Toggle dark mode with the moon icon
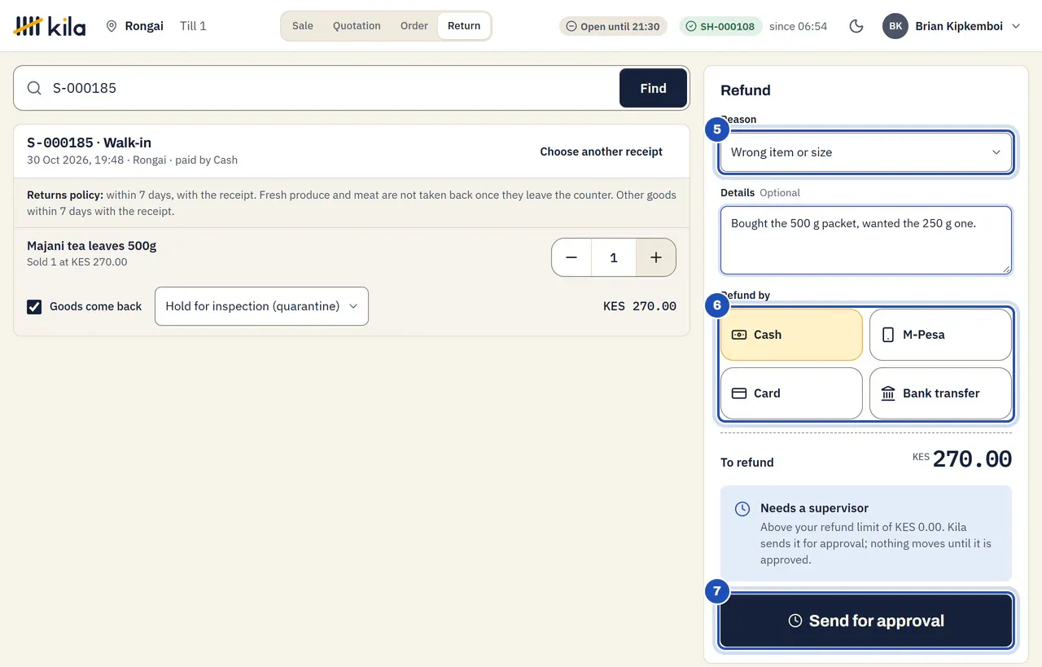 tap(856, 26)
